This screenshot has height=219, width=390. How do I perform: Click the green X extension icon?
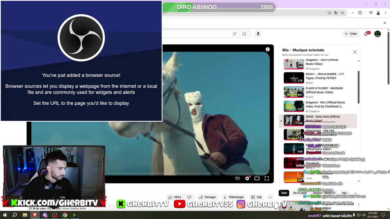pos(353,13)
